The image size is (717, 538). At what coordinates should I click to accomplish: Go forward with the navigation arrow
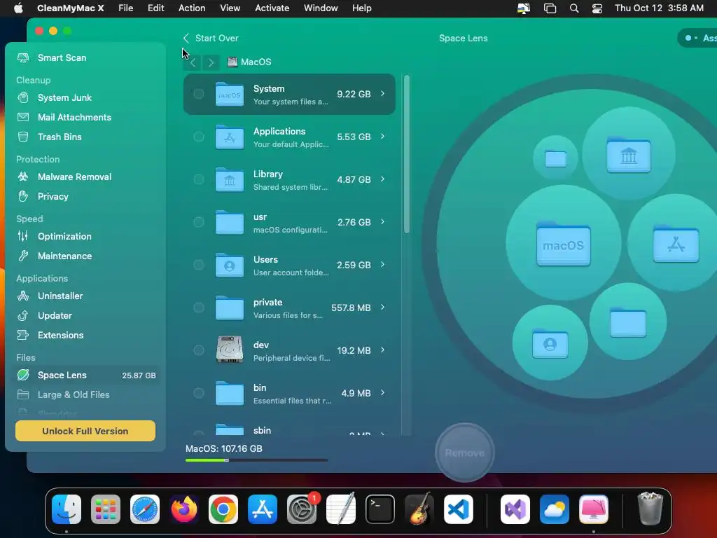[x=211, y=62]
